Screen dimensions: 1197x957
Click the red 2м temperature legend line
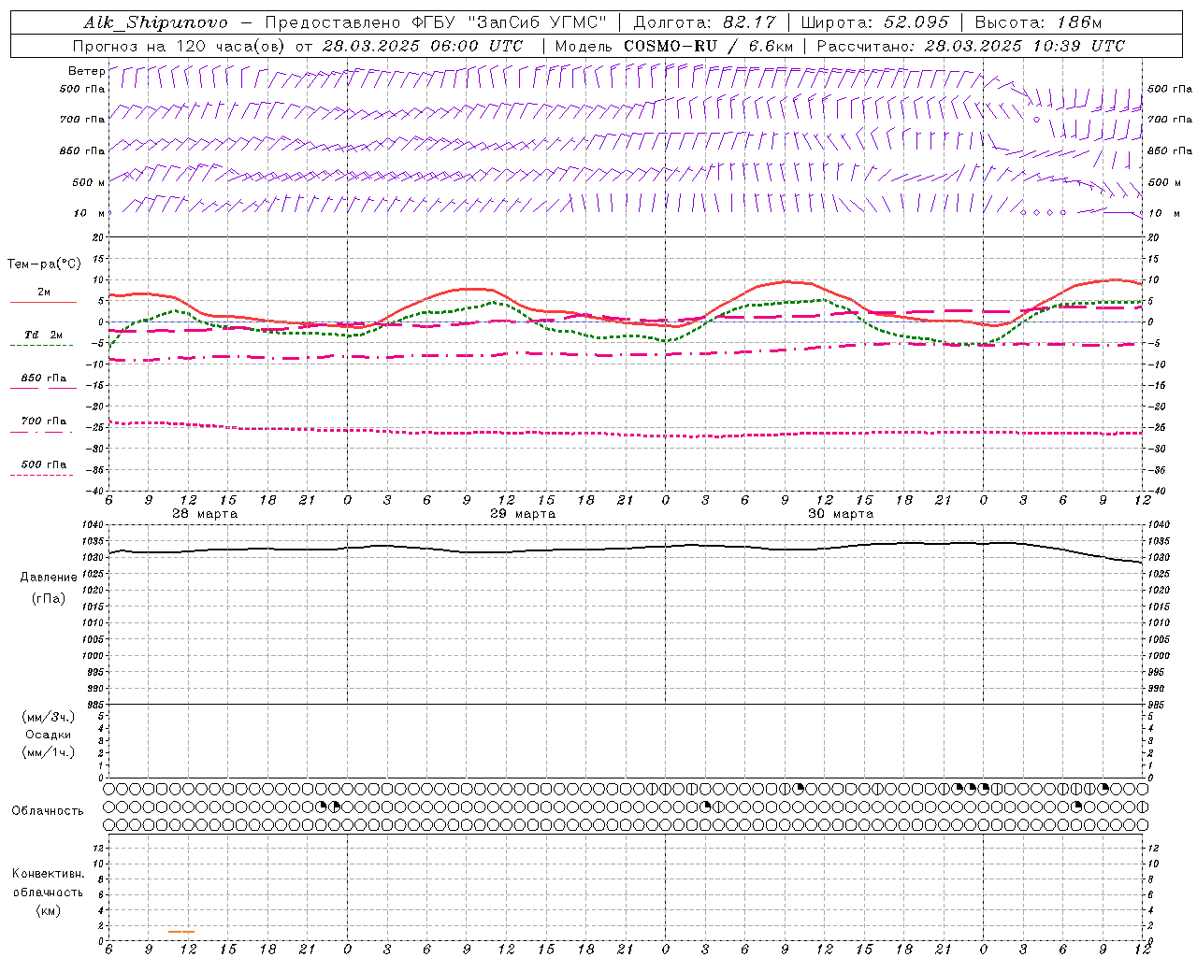[x=43, y=302]
